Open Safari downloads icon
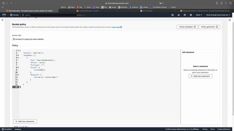The image size is (234, 131). coord(217,3)
